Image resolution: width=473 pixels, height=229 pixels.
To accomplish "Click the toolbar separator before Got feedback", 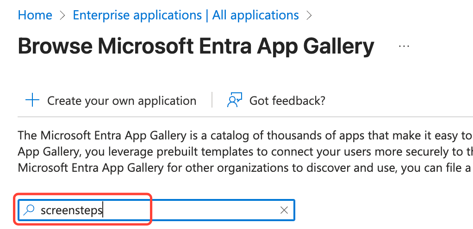I will click(212, 100).
